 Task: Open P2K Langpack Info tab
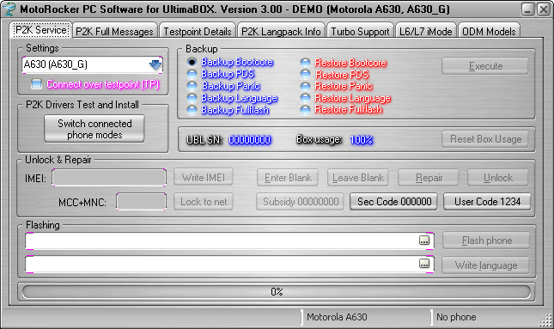(281, 32)
